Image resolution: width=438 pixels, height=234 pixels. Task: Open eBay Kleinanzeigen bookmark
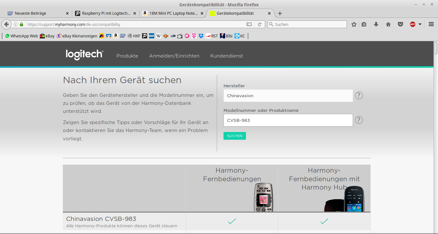click(77, 36)
